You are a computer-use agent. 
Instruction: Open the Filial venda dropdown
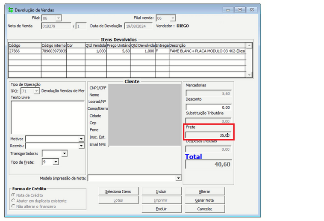coord(173,18)
